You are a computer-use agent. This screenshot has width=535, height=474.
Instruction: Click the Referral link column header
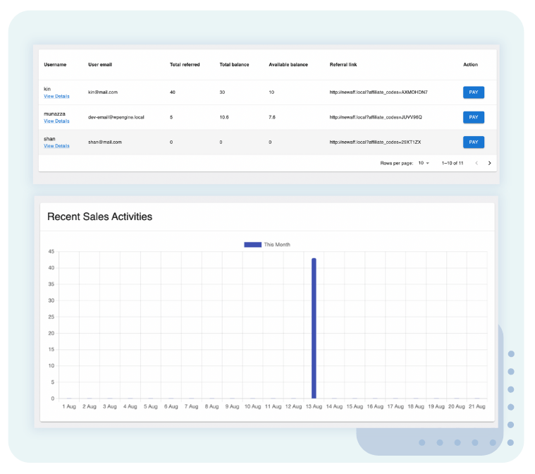[343, 65]
